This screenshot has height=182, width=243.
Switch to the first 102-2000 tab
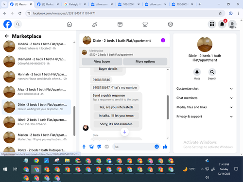[129, 4]
